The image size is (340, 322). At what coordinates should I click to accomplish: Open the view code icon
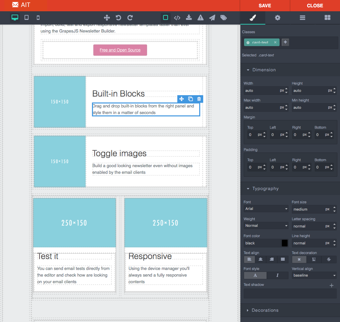(177, 18)
